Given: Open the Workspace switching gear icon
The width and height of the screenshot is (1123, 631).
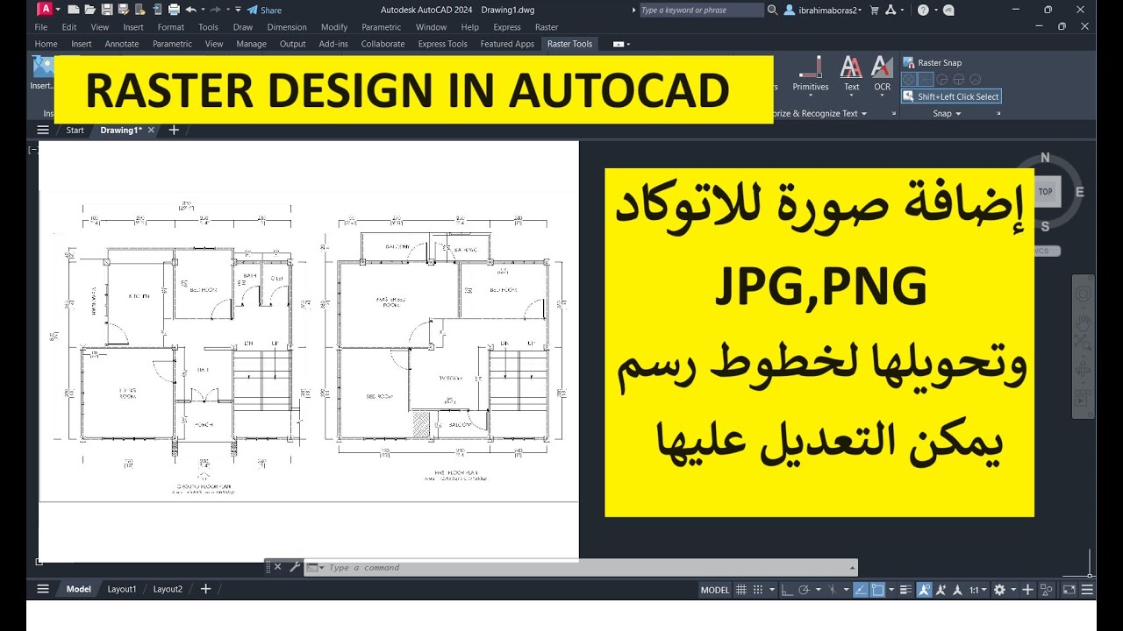Looking at the screenshot, I should click(999, 590).
